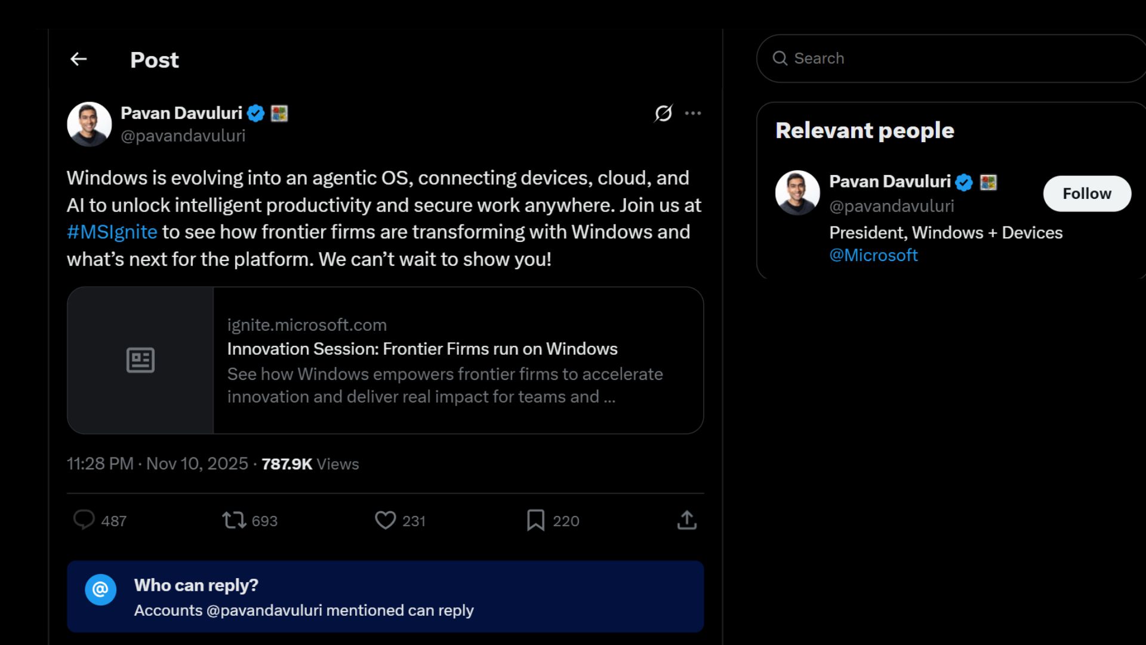Click the Microsoft affiliation badge
The height and width of the screenshot is (645, 1146).
point(278,113)
